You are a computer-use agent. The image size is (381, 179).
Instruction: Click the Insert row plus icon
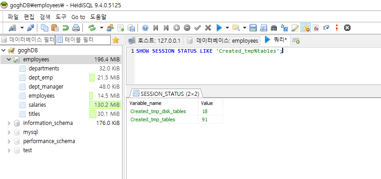pos(177,28)
